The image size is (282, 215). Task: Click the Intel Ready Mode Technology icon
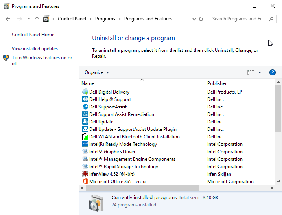point(85,144)
